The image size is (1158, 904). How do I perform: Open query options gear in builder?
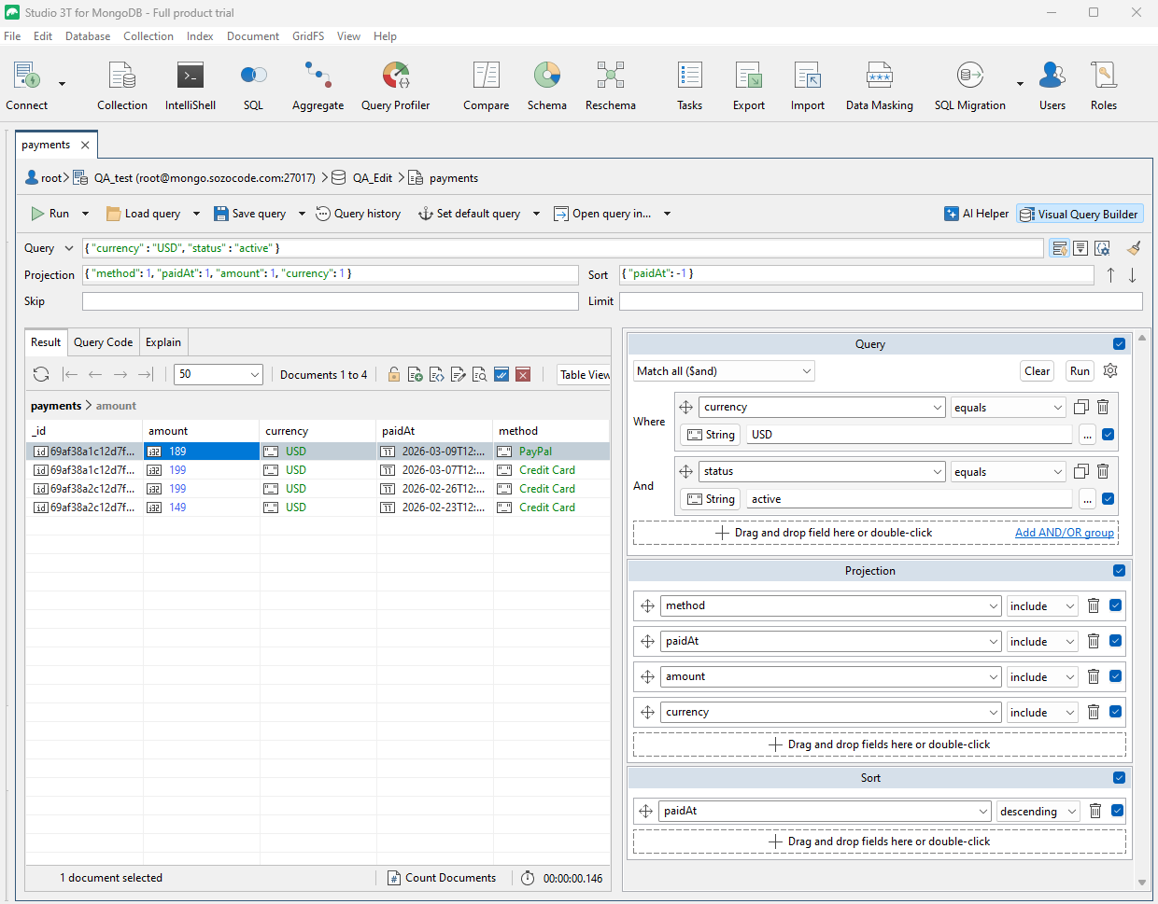pyautogui.click(x=1110, y=370)
